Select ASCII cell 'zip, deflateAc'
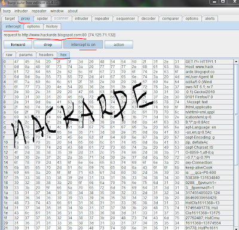This screenshot has width=239, height=230. click(209, 142)
